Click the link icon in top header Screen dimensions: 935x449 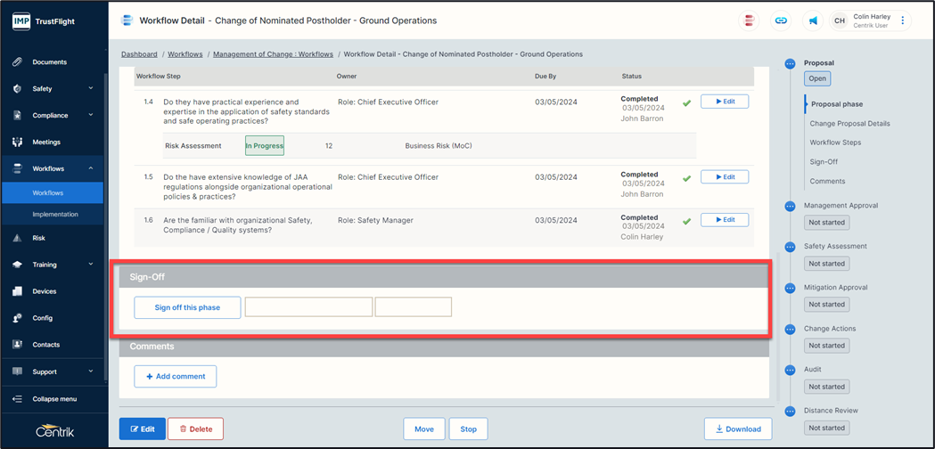pos(781,20)
